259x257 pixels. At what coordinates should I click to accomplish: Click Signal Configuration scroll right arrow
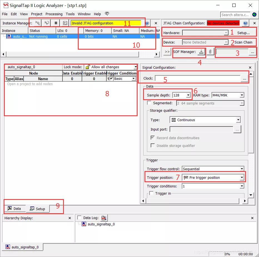(x=245, y=201)
